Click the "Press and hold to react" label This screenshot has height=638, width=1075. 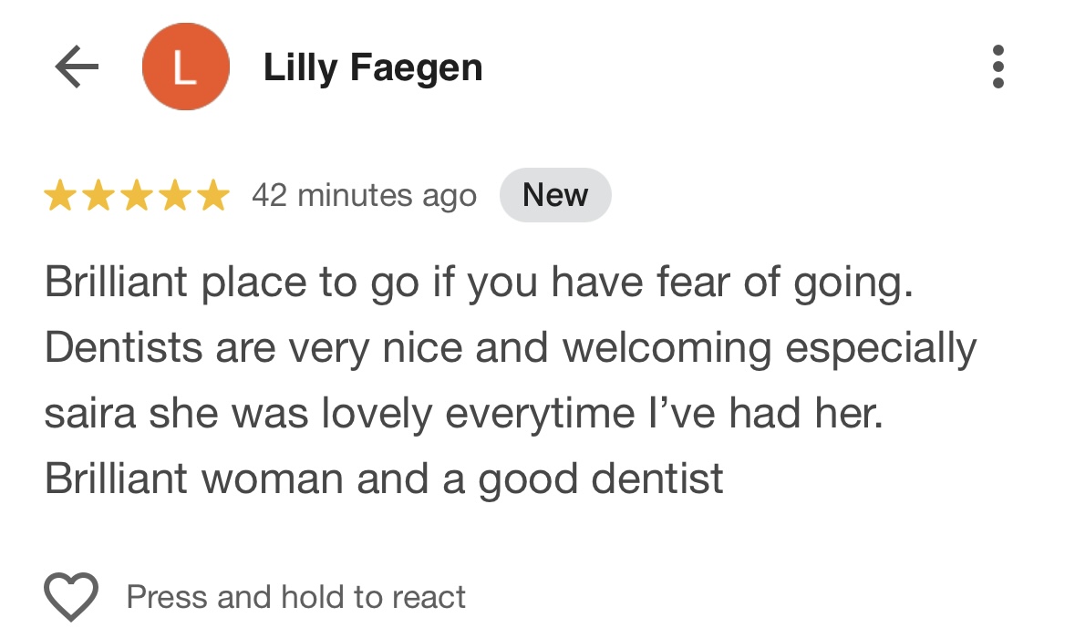point(296,597)
